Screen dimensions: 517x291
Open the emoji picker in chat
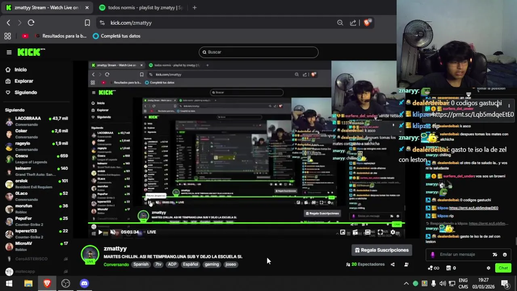(504, 255)
